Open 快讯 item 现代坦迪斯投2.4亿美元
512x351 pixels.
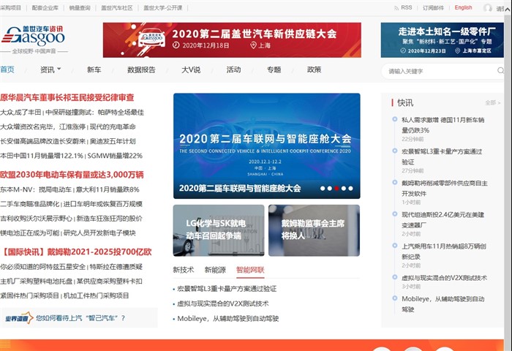pos(443,220)
